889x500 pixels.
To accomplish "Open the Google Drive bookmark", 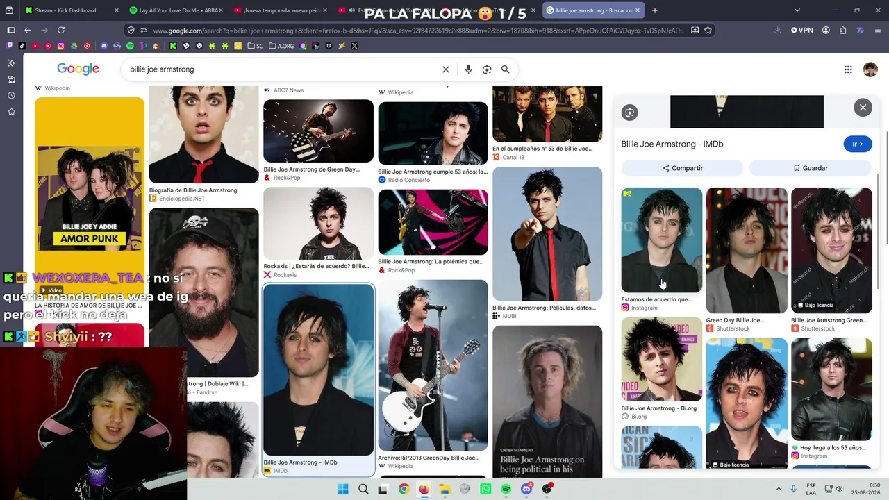I will pos(74,46).
